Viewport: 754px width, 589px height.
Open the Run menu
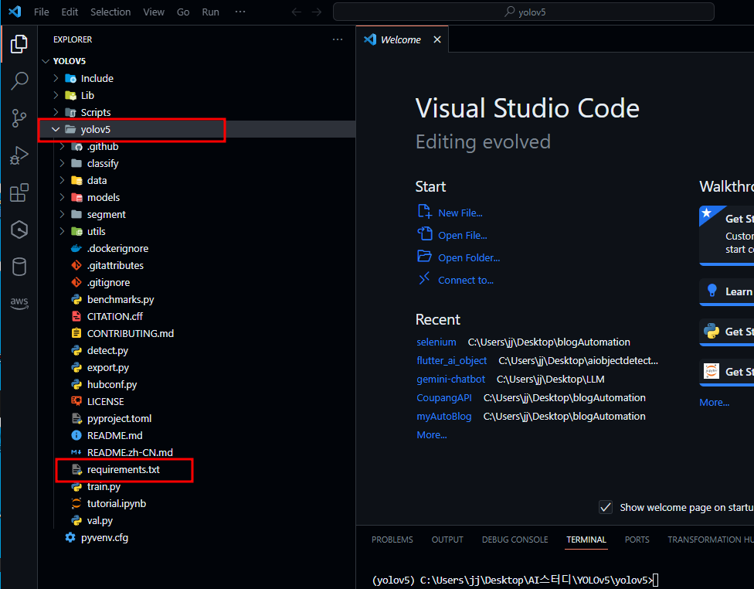[x=211, y=12]
